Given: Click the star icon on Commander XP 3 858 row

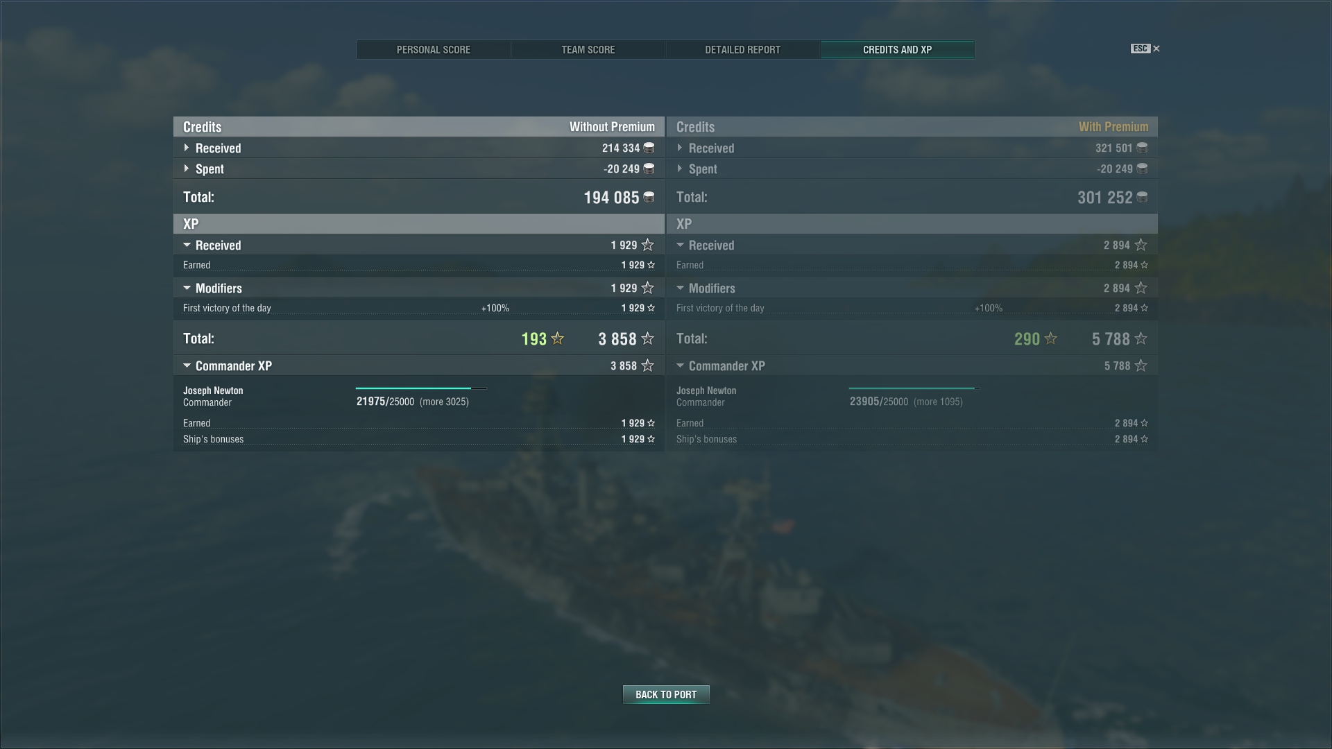Looking at the screenshot, I should point(647,365).
